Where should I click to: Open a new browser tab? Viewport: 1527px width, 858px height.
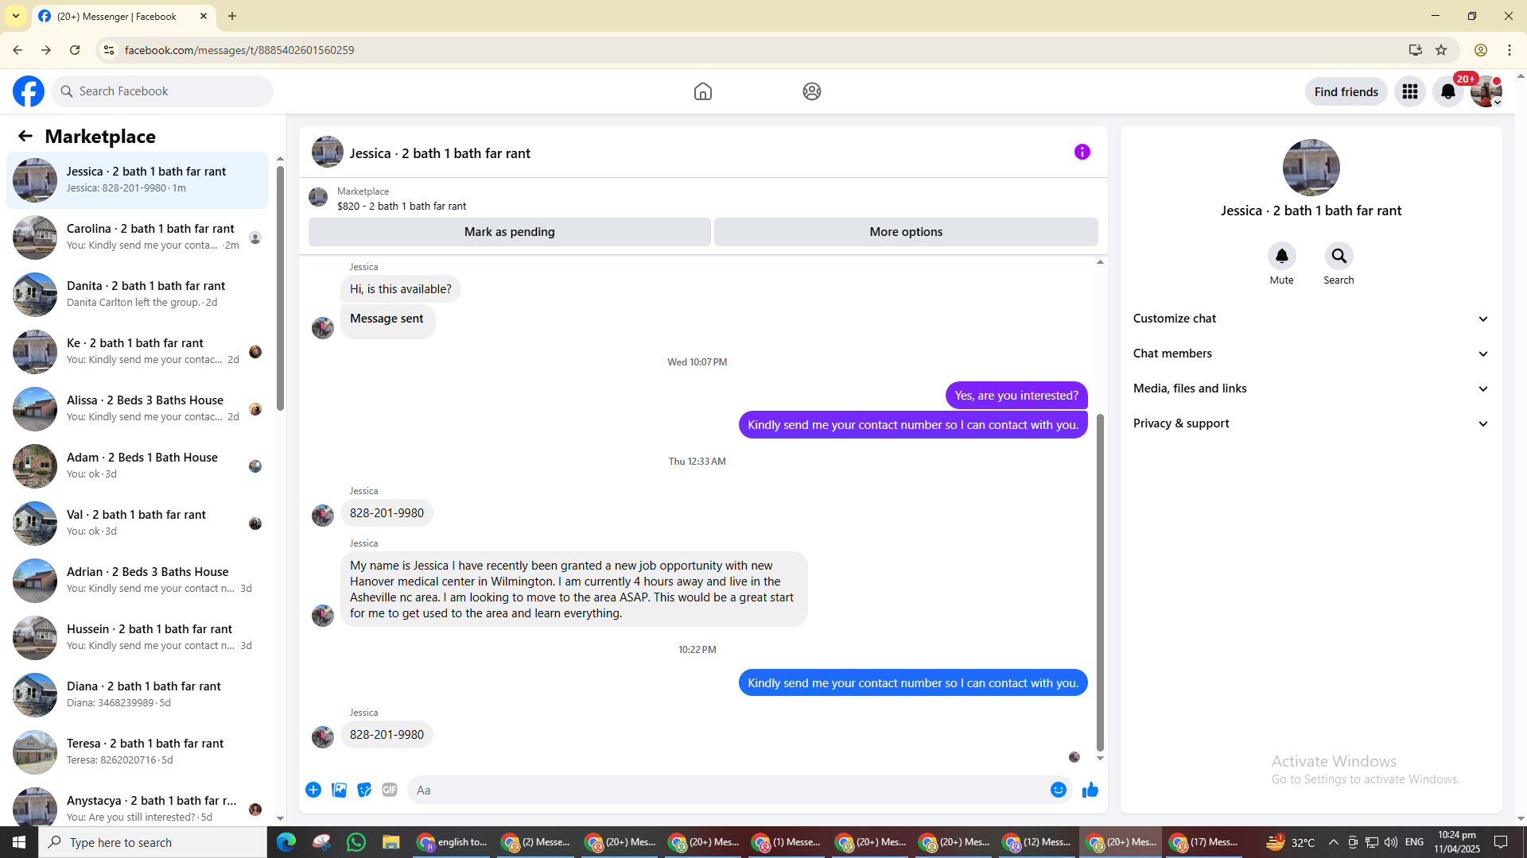(x=232, y=16)
